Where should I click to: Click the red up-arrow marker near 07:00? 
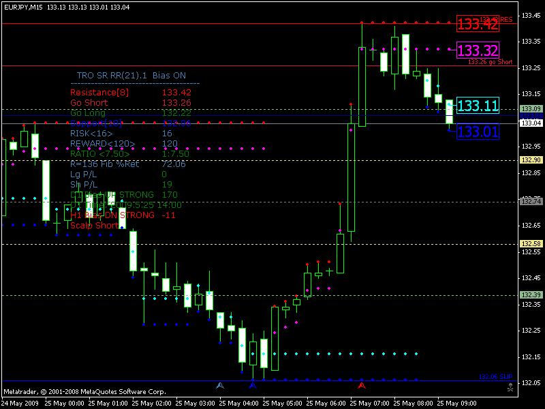362,385
